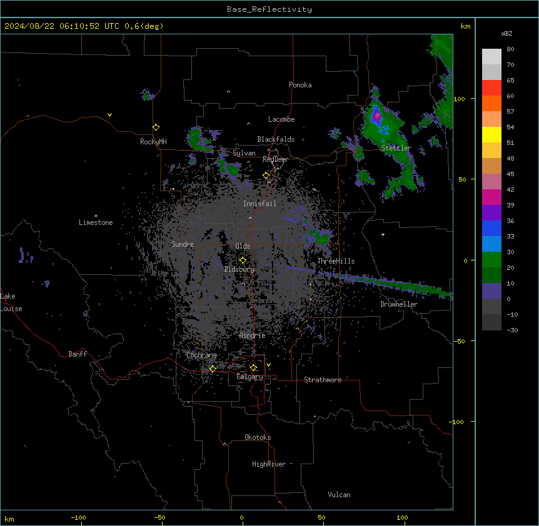This screenshot has width=539, height=526.
Task: Click the RockyMH label
Action: (153, 142)
